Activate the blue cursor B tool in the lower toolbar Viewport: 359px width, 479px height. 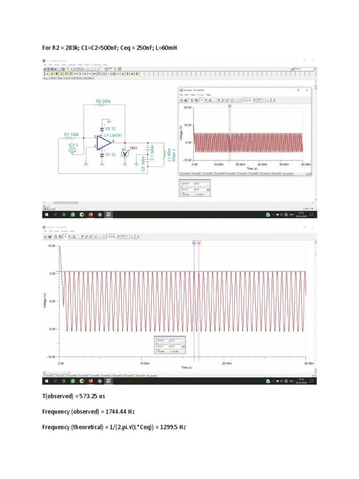pyautogui.click(x=114, y=236)
